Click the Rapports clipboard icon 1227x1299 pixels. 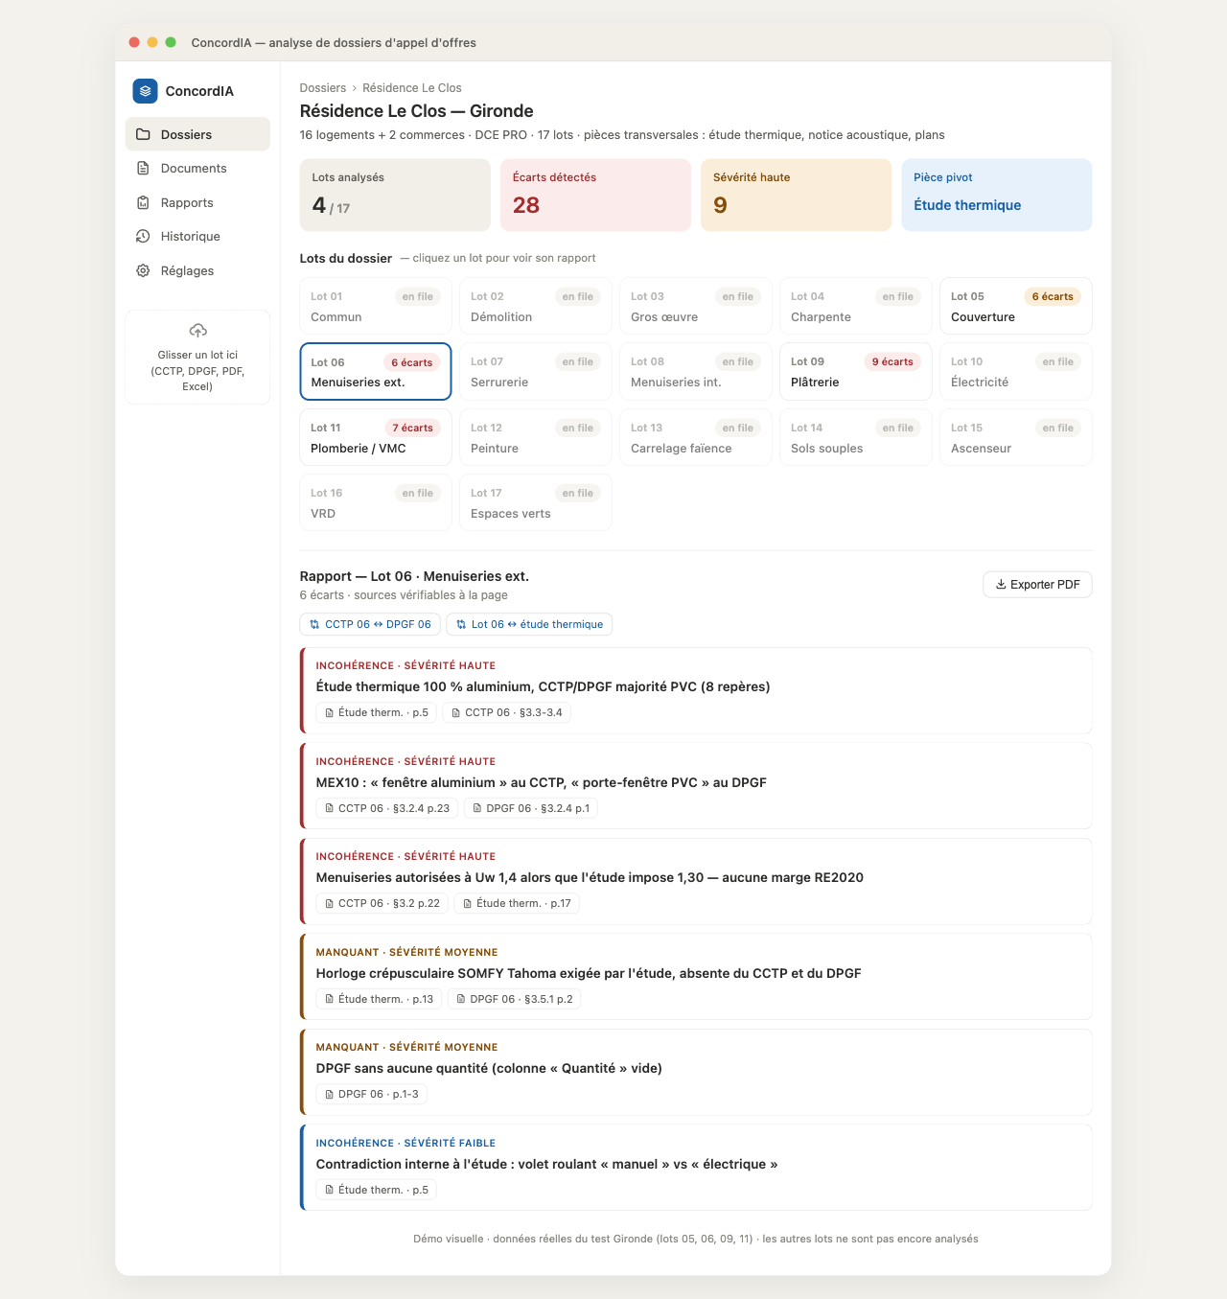tap(143, 202)
